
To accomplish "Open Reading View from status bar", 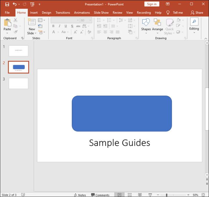I will click(x=140, y=195).
